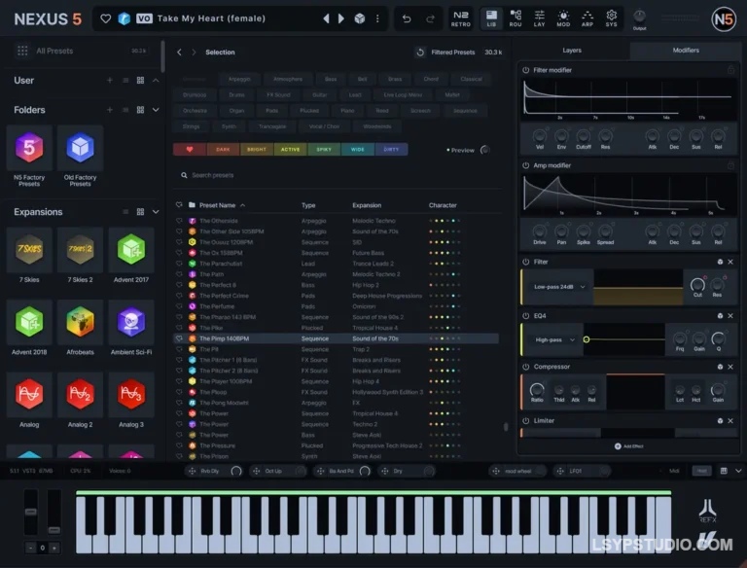The image size is (747, 568).
Task: Filter presets by favorites heart tag
Action: [190, 149]
